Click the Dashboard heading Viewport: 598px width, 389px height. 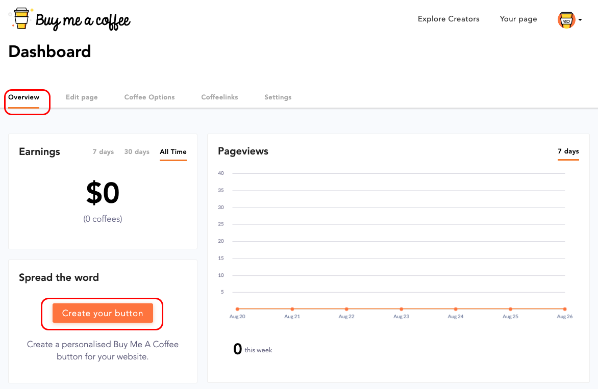coord(49,51)
